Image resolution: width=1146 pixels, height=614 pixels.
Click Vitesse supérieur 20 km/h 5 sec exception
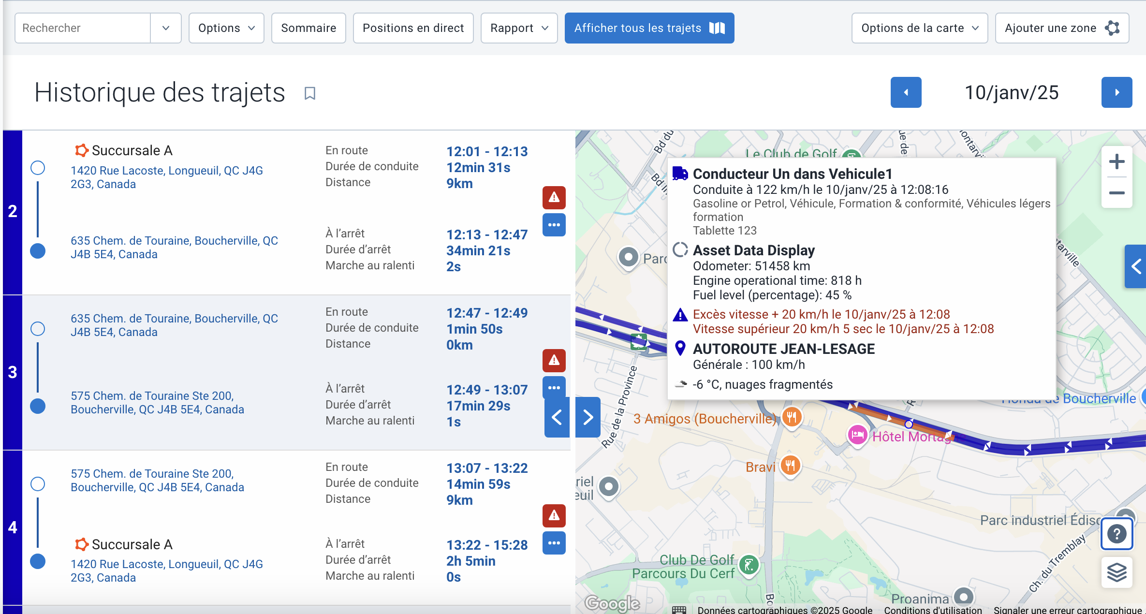click(x=843, y=329)
